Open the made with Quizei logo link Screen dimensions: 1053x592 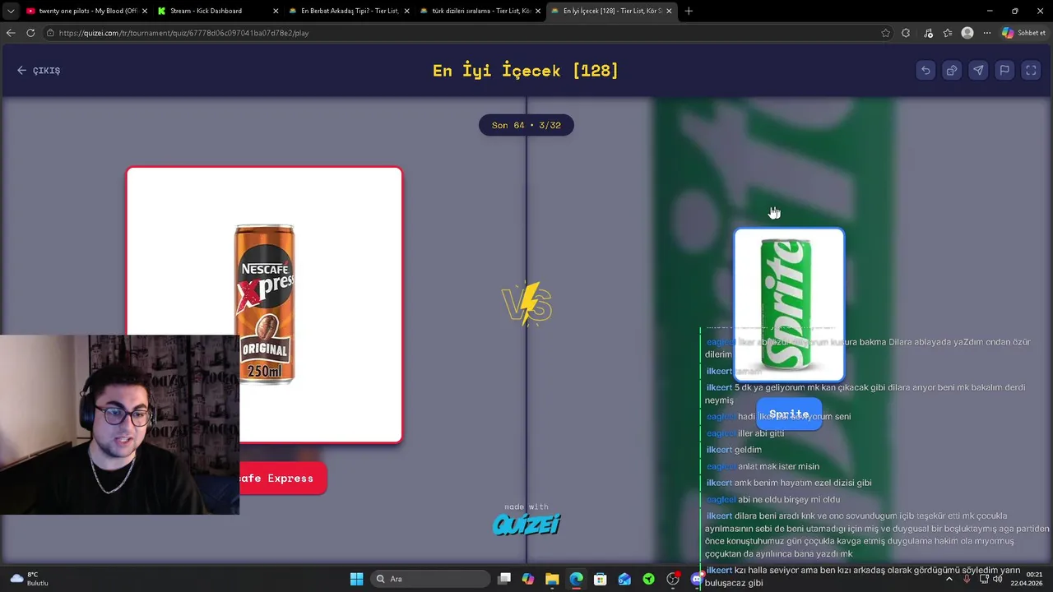coord(526,520)
